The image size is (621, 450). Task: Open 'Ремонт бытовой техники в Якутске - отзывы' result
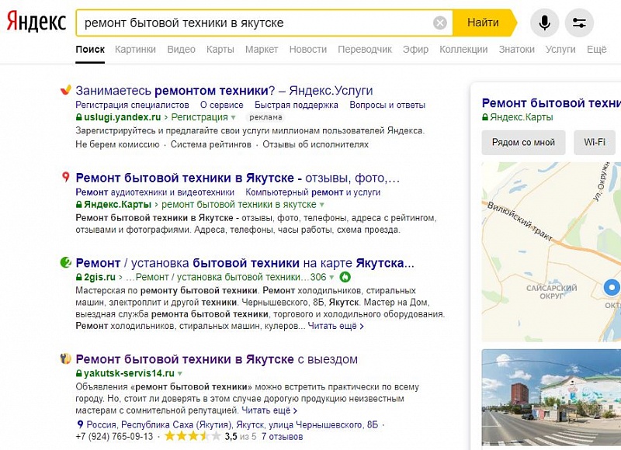pos(238,178)
